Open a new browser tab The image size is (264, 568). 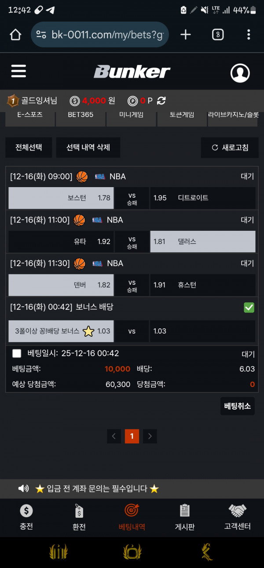coord(186,35)
